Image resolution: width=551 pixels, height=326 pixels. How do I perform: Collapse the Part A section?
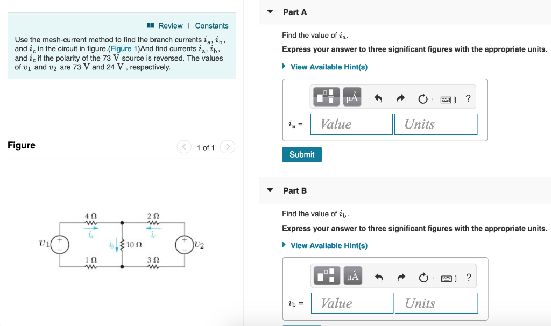coord(269,12)
